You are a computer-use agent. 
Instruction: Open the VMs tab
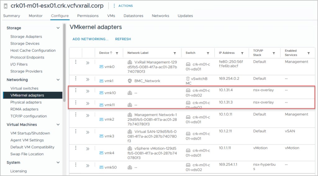point(111,16)
